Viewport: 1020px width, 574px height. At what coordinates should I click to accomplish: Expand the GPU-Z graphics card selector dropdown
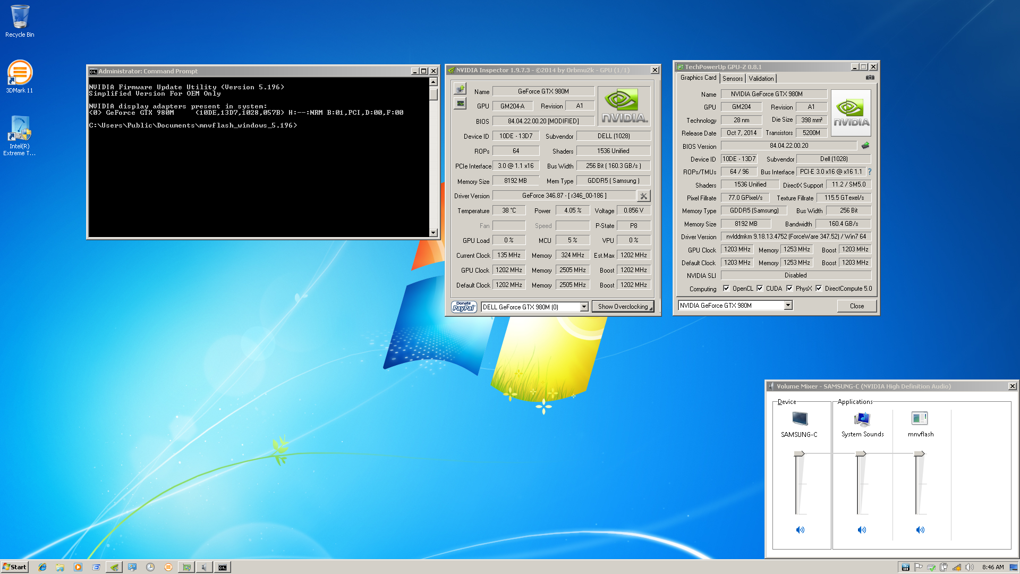coord(788,305)
